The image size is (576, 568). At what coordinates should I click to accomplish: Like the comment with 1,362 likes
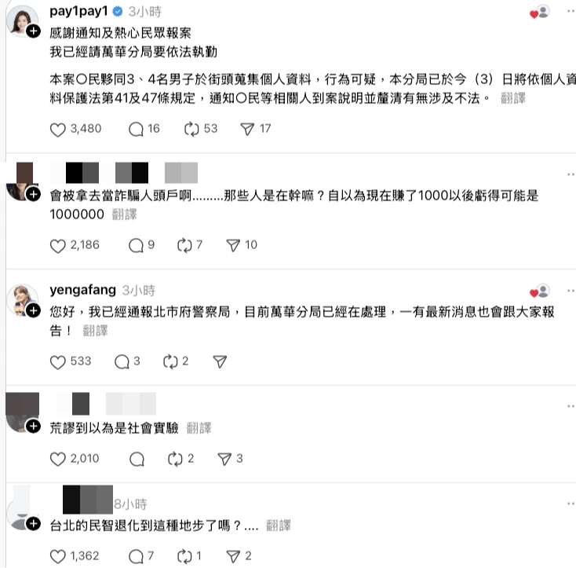click(57, 556)
